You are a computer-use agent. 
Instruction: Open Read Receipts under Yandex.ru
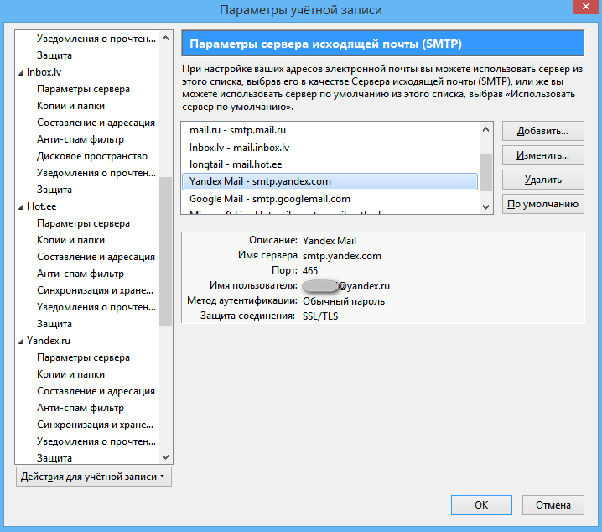96,441
